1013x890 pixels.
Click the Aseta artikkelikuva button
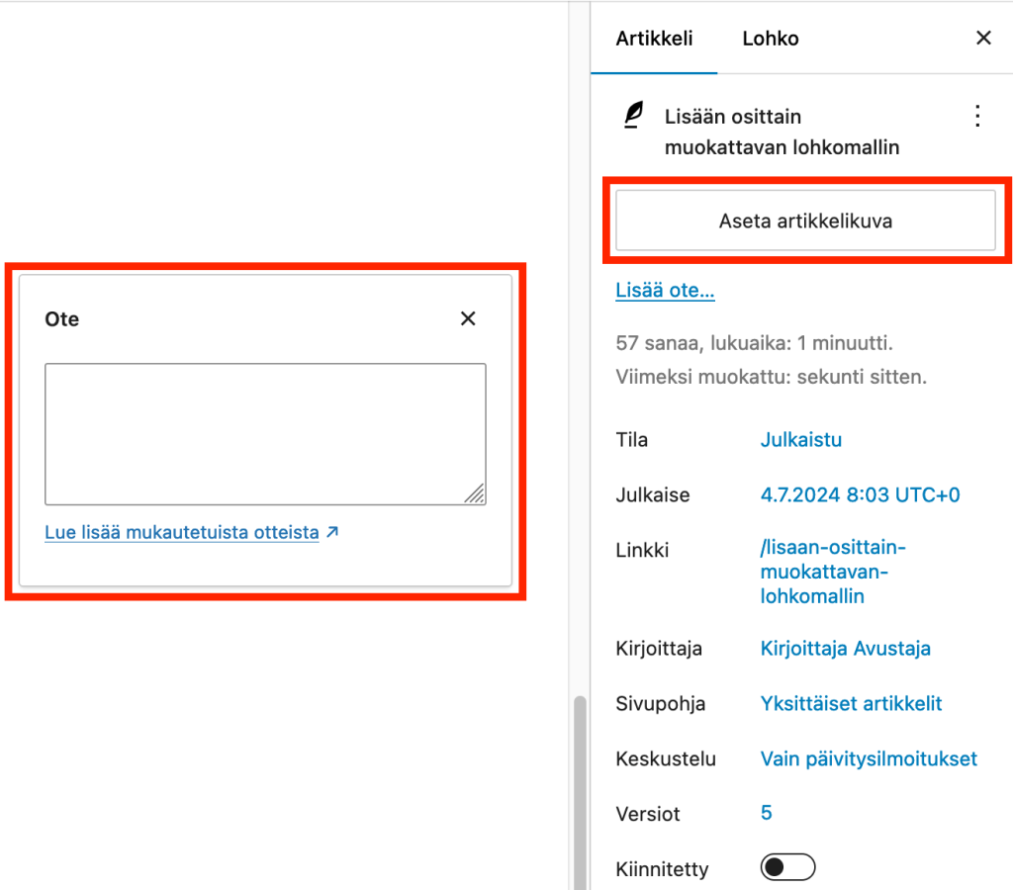[805, 221]
